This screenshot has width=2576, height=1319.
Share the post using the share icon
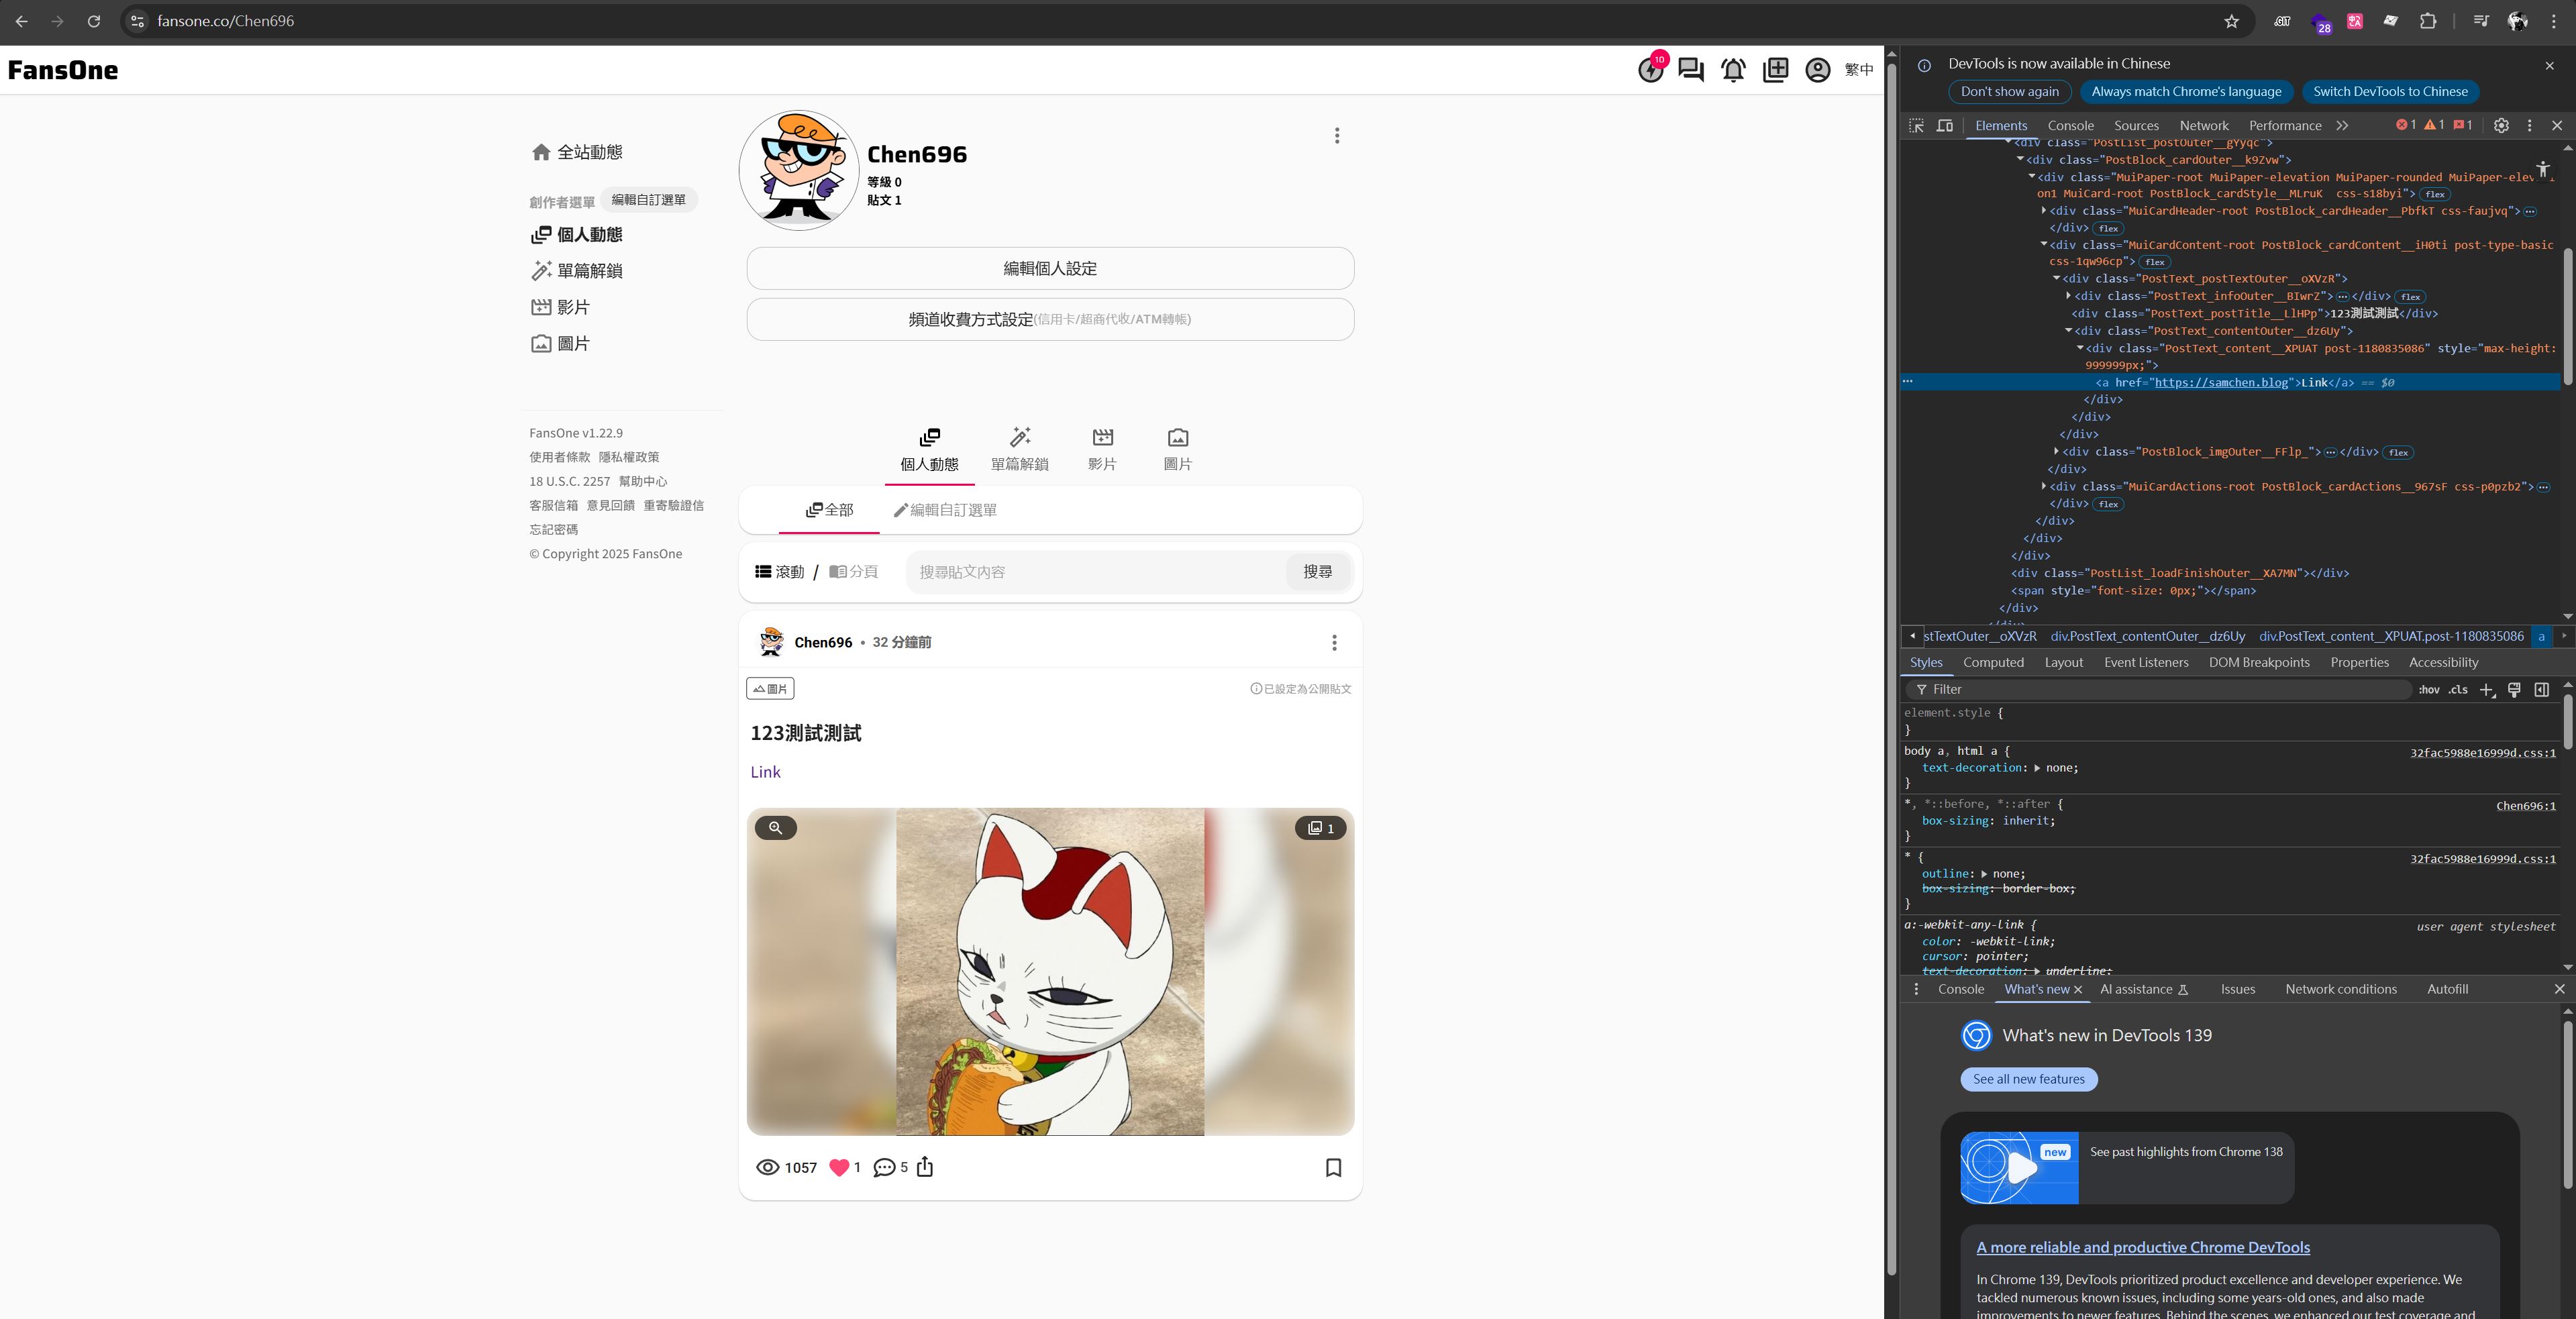925,1167
